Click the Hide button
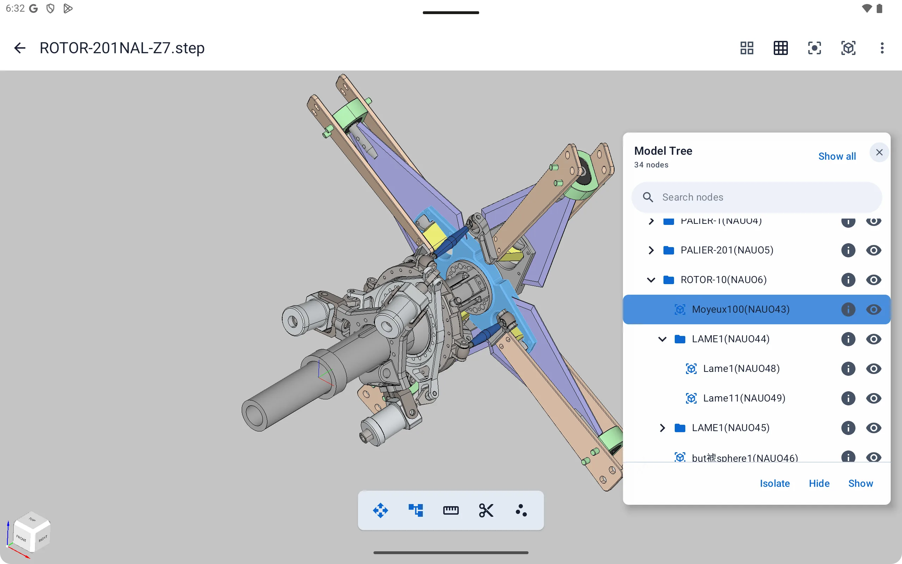902x564 pixels. pyautogui.click(x=819, y=483)
